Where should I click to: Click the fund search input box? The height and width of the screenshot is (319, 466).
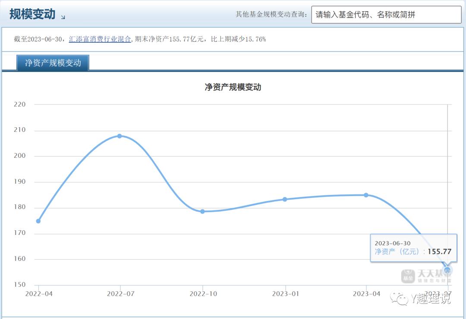point(386,14)
